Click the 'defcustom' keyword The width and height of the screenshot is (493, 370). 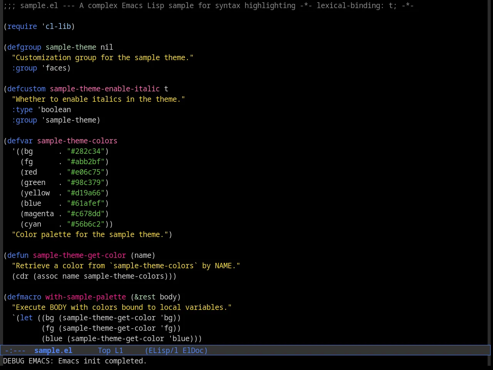(26, 89)
